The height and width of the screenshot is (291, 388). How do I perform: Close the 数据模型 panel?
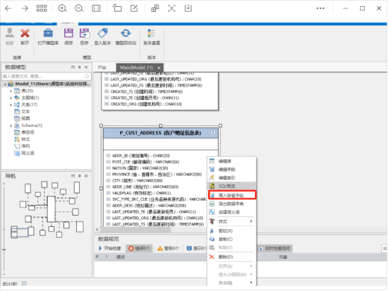coord(86,67)
